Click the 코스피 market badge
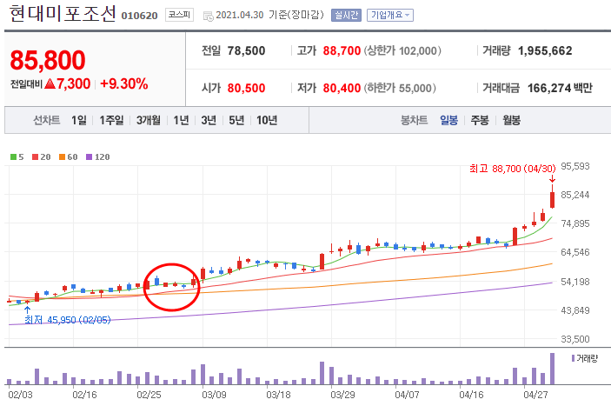The height and width of the screenshot is (406, 611). pyautogui.click(x=179, y=15)
